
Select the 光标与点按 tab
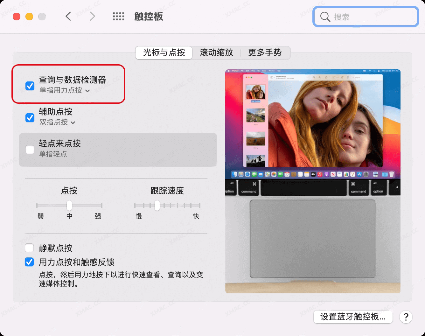(x=164, y=53)
